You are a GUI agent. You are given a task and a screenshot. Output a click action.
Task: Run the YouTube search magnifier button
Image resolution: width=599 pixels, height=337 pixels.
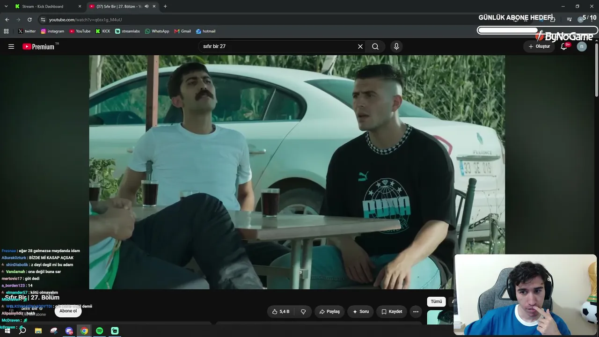click(375, 46)
